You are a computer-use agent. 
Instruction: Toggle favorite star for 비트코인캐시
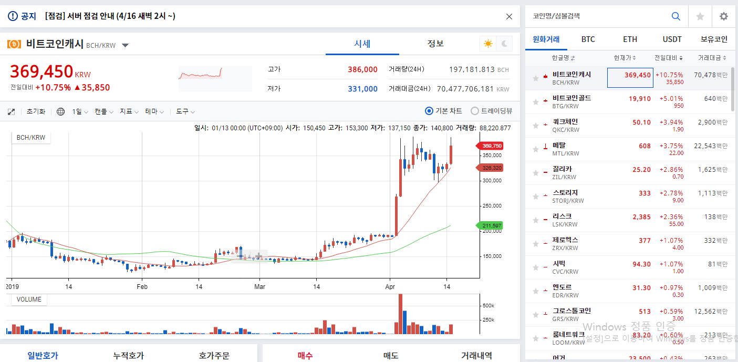(536, 78)
